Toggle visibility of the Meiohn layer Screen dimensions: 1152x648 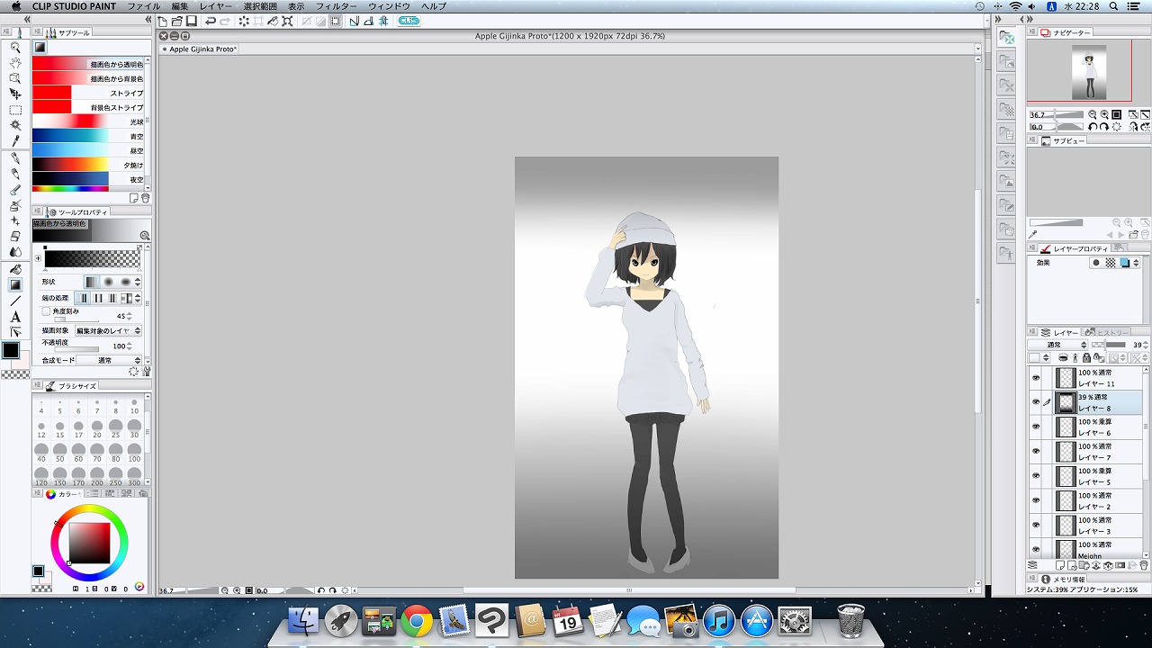click(x=1036, y=548)
